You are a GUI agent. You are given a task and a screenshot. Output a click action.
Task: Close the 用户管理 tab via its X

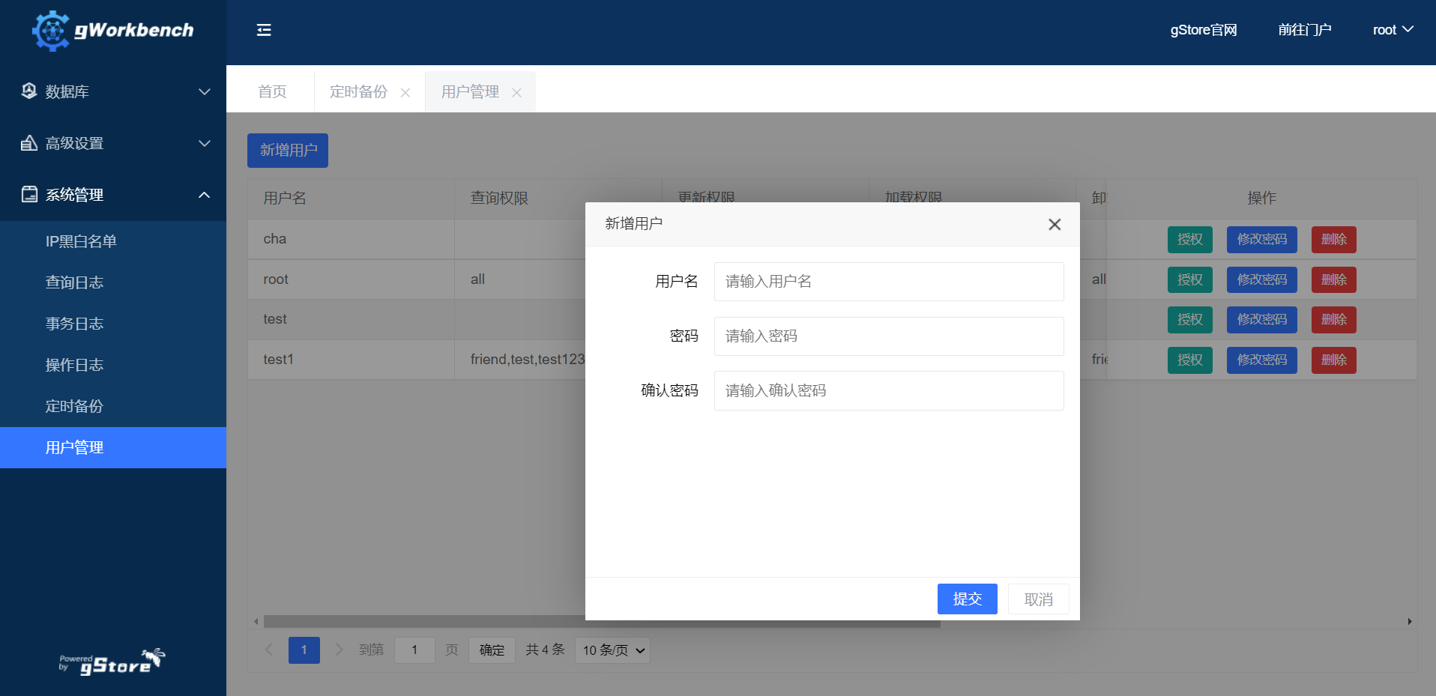point(516,93)
